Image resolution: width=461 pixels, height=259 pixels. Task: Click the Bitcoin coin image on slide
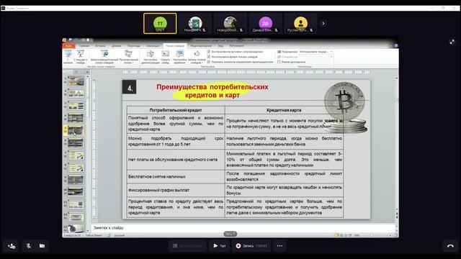click(x=346, y=107)
